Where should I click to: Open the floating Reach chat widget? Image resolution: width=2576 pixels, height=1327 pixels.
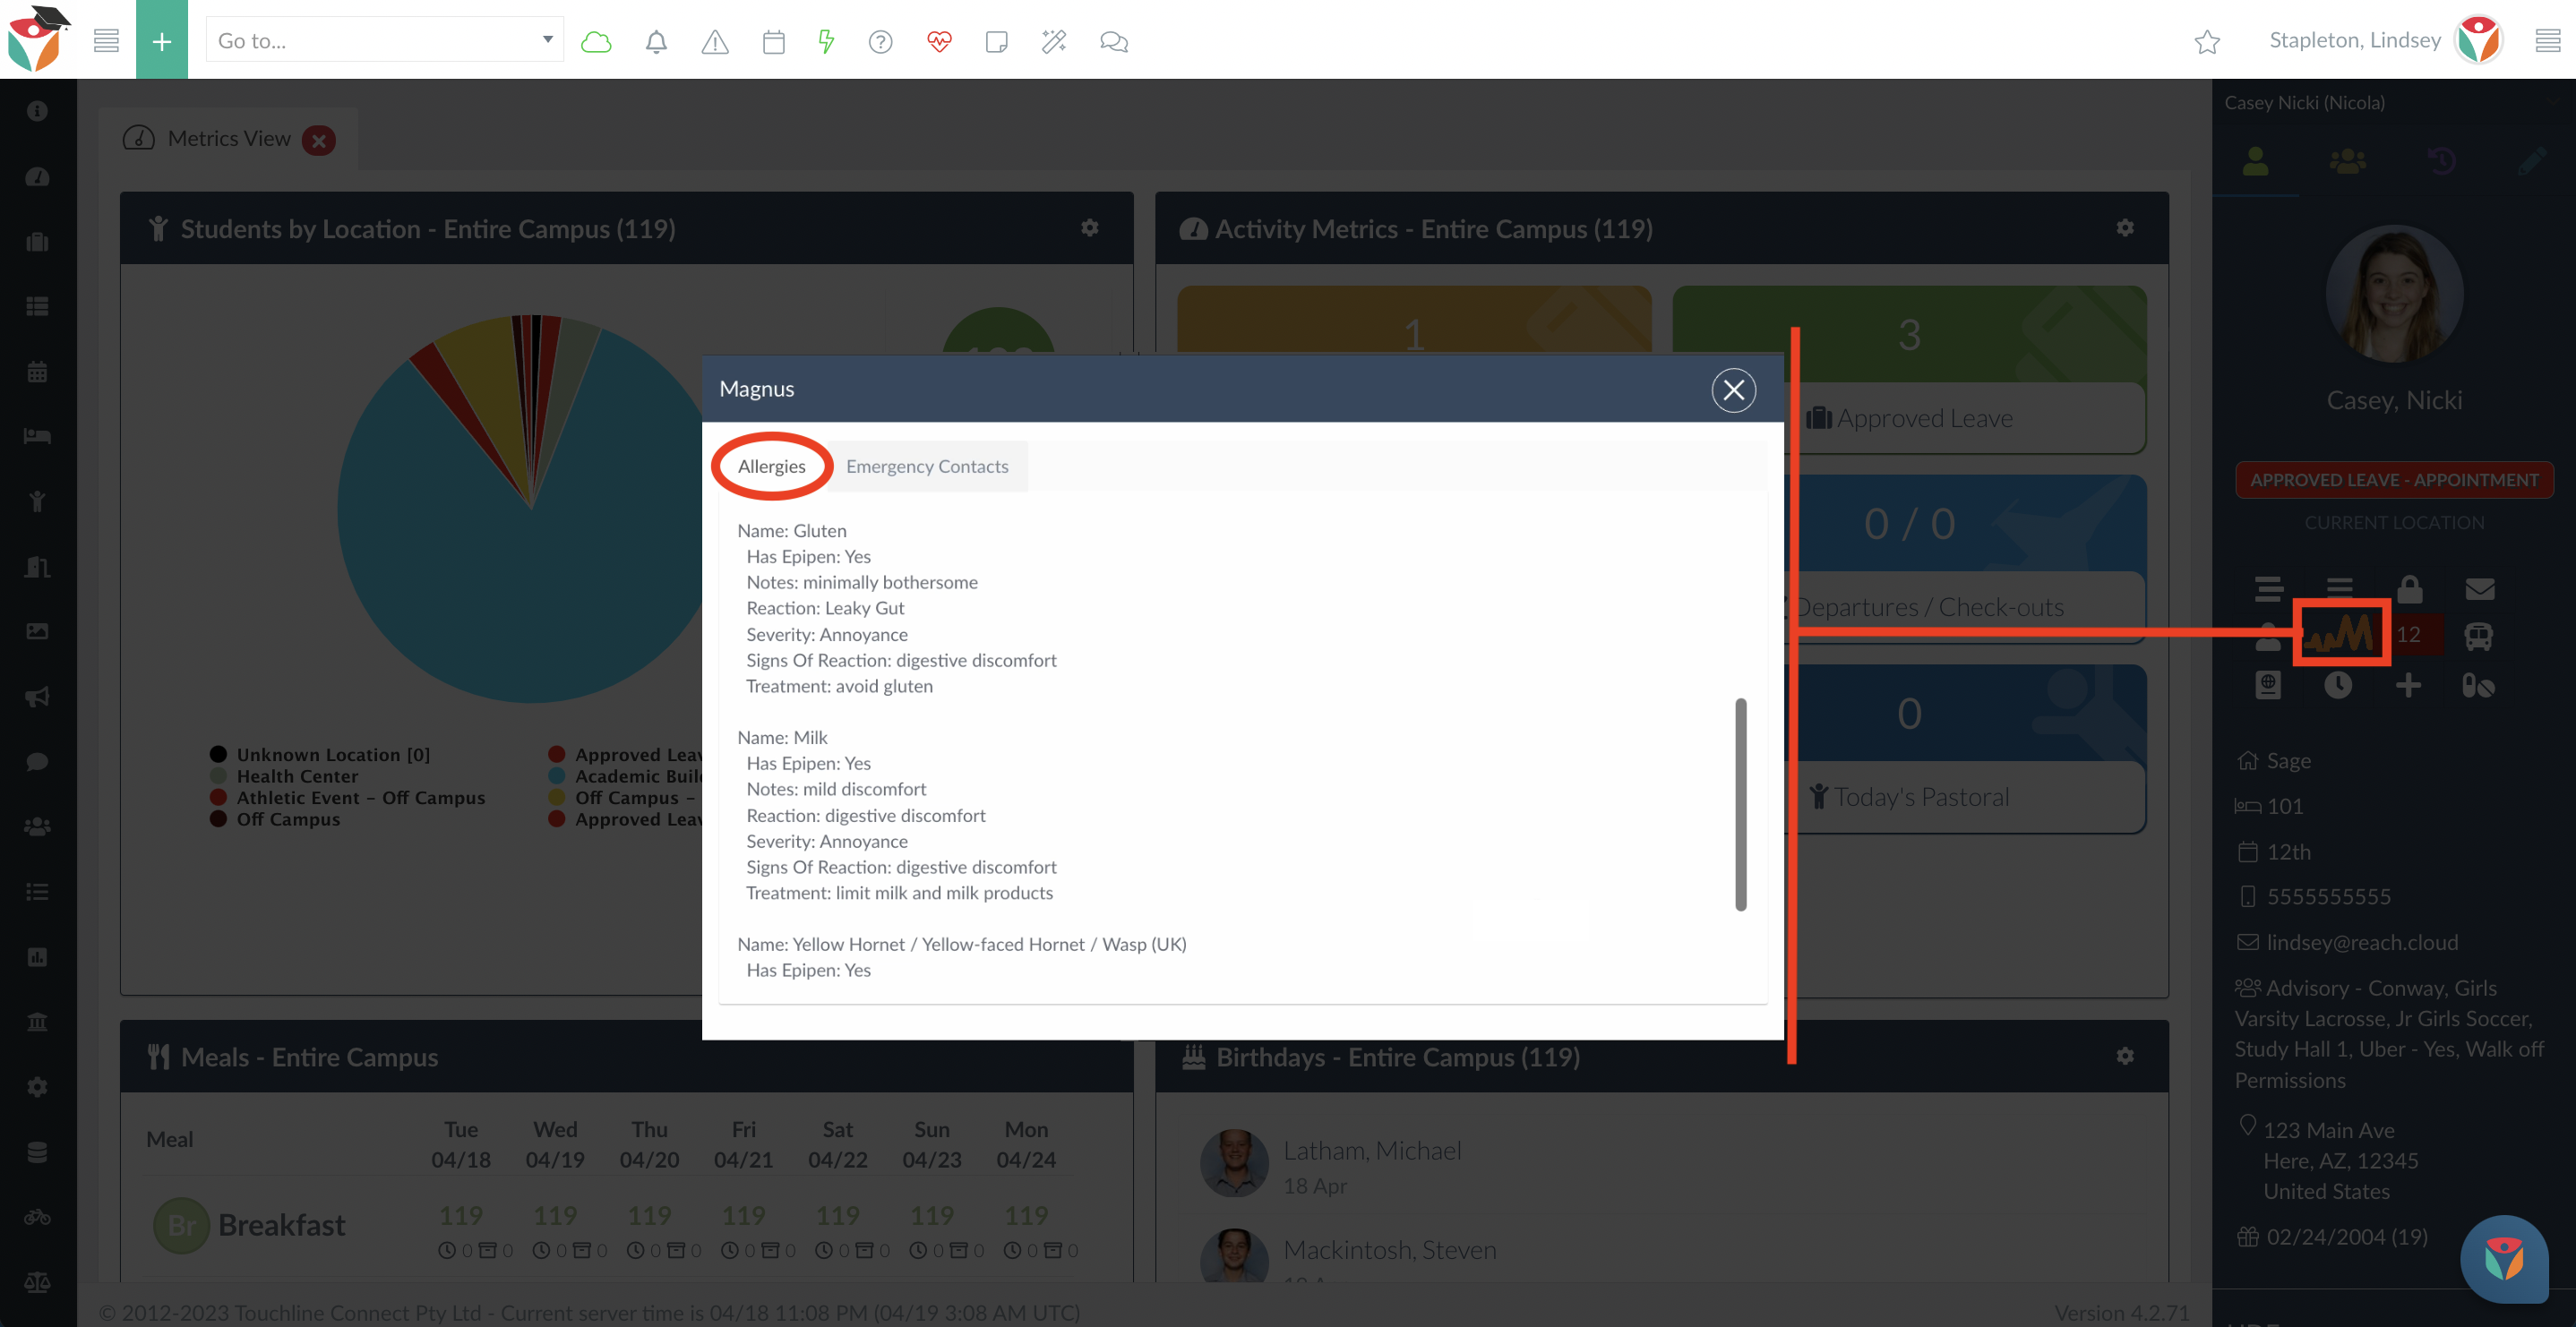[x=2503, y=1258]
